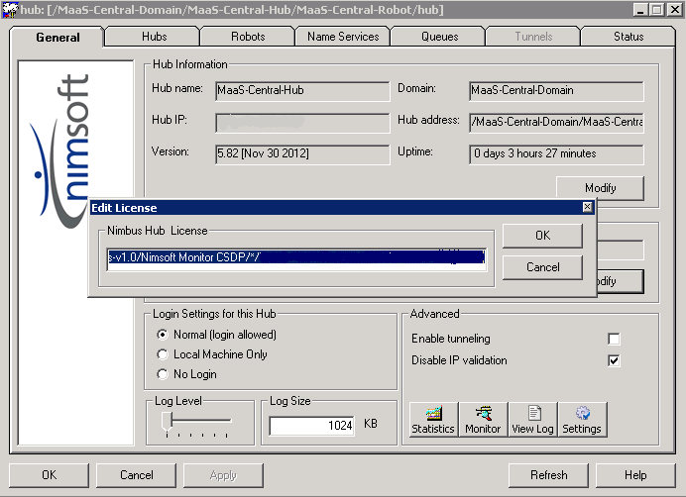Click the Hub address field
This screenshot has width=686, height=497.
click(556, 123)
